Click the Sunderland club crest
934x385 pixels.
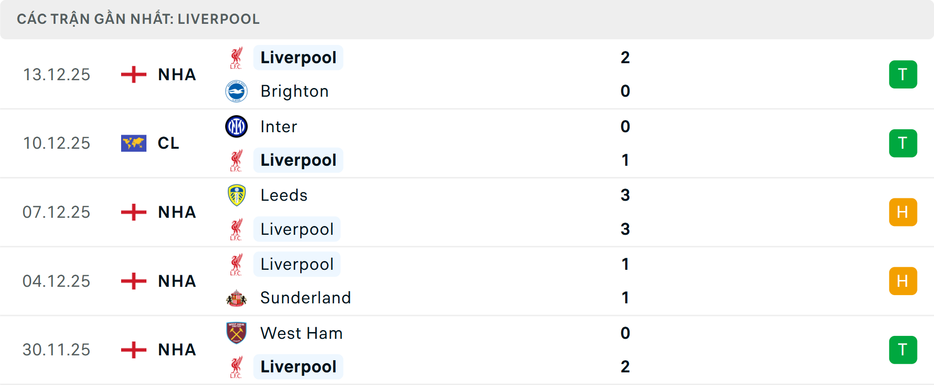[x=236, y=298]
